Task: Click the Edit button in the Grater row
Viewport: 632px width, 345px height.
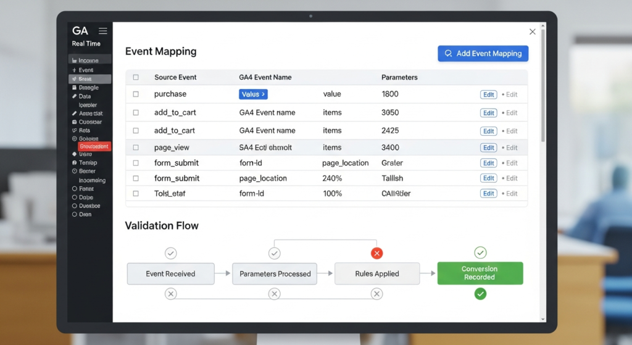Action: [489, 163]
